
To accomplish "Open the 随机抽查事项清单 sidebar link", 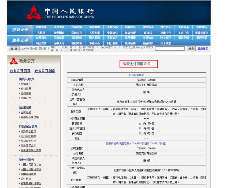I will tap(31, 150).
